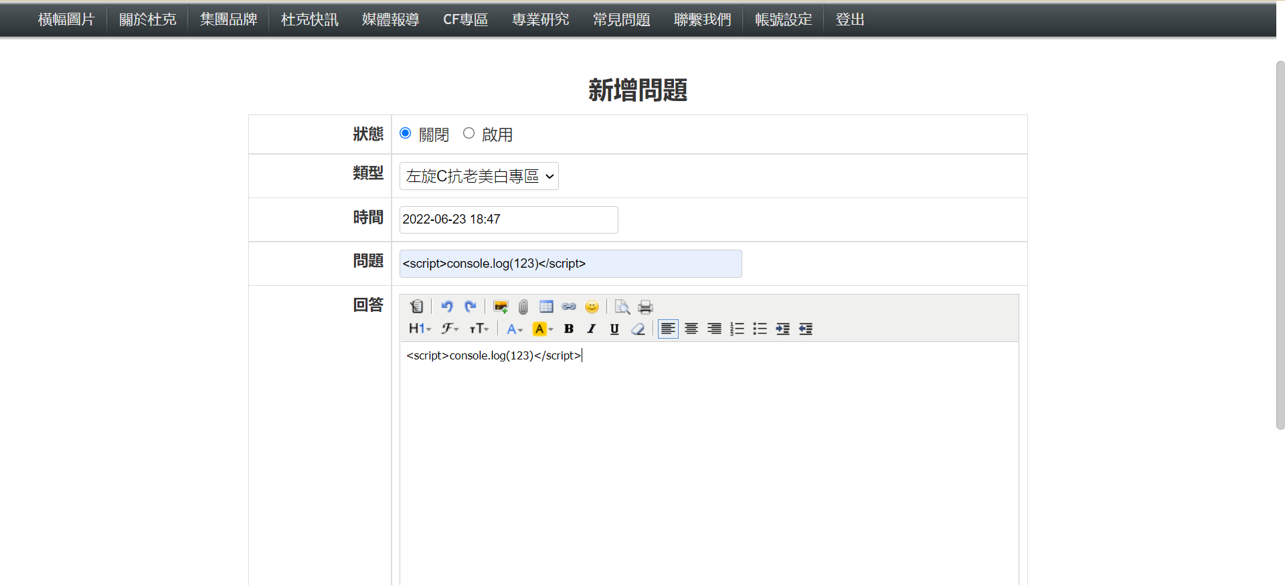Image resolution: width=1285 pixels, height=585 pixels.
Task: Open the 類型 category dropdown
Action: [479, 176]
